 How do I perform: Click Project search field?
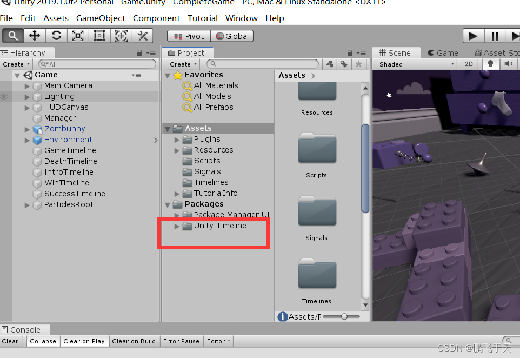pos(262,64)
